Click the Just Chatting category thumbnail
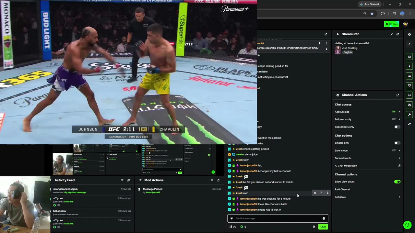415x233 pixels. point(338,50)
